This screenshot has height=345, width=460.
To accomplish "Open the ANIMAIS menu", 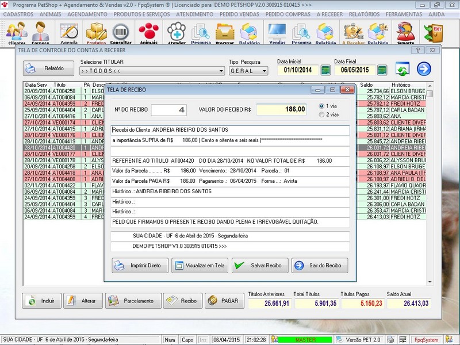I will 51,14.
